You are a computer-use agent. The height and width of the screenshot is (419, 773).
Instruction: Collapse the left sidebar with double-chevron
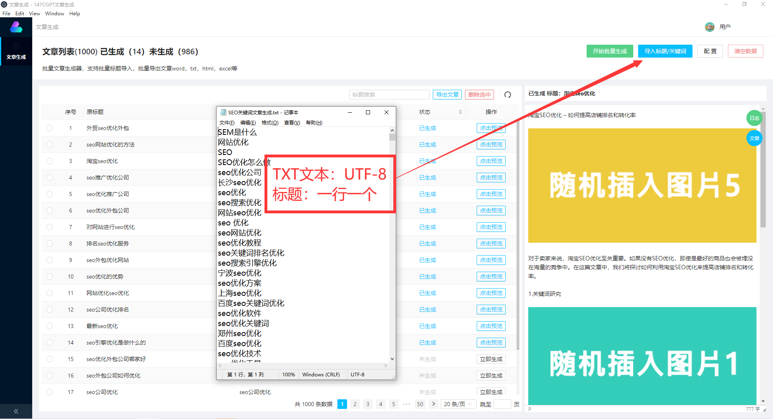16,411
